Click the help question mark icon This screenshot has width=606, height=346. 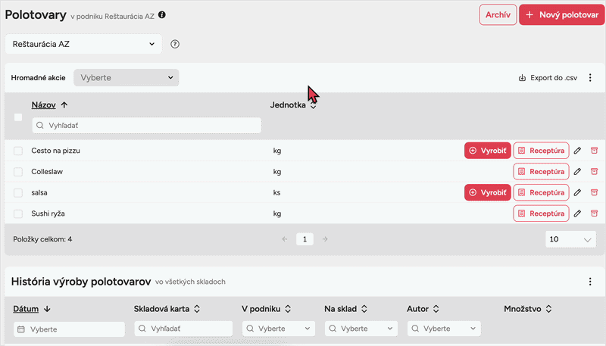tap(175, 44)
